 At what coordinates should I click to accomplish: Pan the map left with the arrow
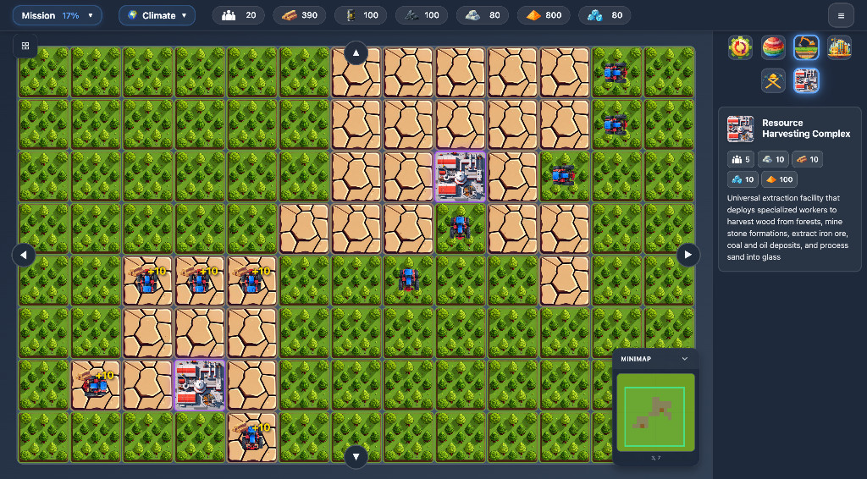pyautogui.click(x=24, y=255)
